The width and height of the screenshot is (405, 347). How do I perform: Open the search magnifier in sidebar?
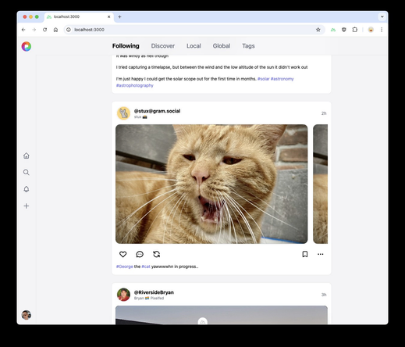point(27,173)
